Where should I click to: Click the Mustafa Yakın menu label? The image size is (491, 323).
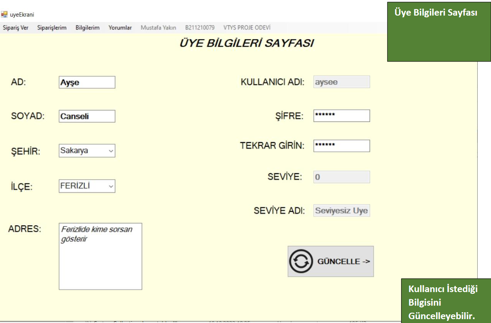click(158, 28)
